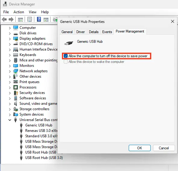This screenshot has width=178, height=171.
Task: Click the Back arrow toolbar icon
Action: point(4,20)
